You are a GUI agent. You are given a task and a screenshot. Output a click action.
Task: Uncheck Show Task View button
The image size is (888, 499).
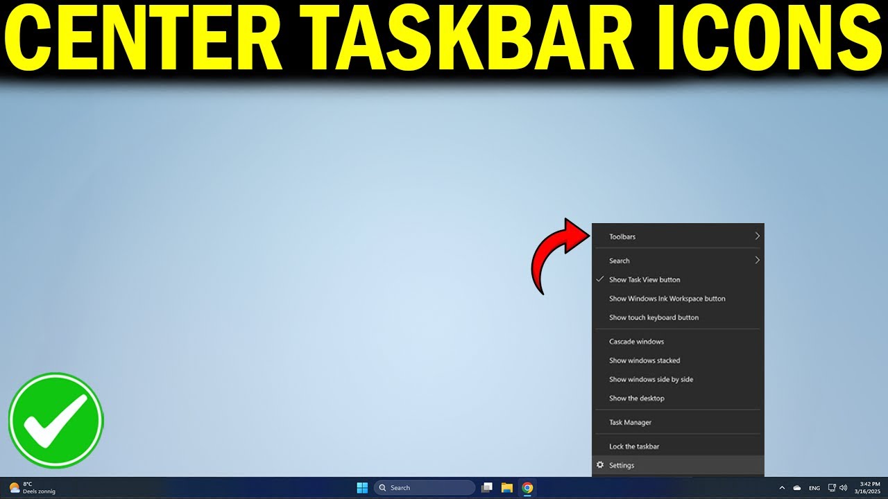click(678, 279)
